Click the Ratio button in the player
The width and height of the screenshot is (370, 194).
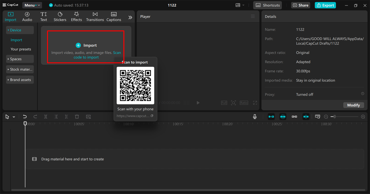pyautogui.click(x=244, y=103)
